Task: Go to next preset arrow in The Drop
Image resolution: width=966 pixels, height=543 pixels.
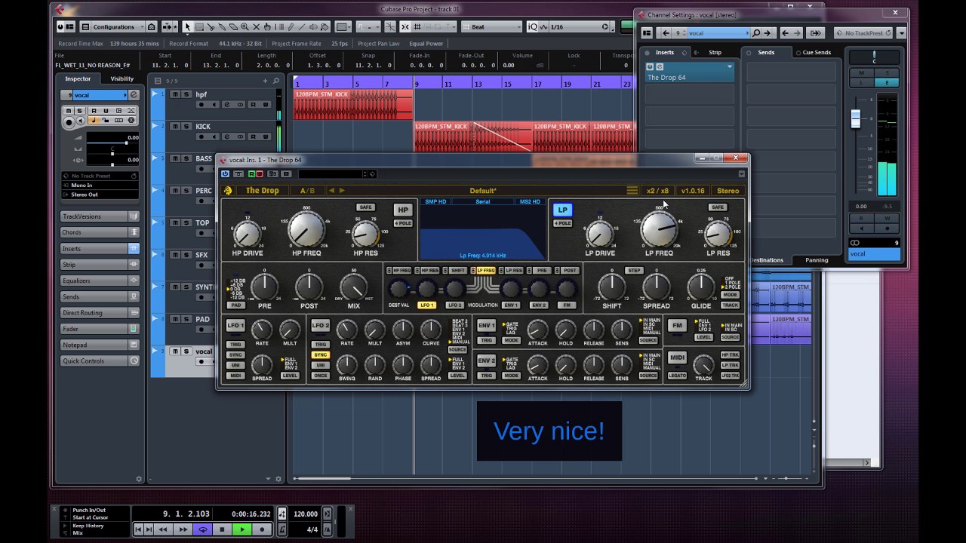Action: coord(342,190)
